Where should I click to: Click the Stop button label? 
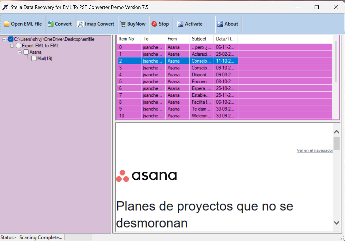coord(164,24)
